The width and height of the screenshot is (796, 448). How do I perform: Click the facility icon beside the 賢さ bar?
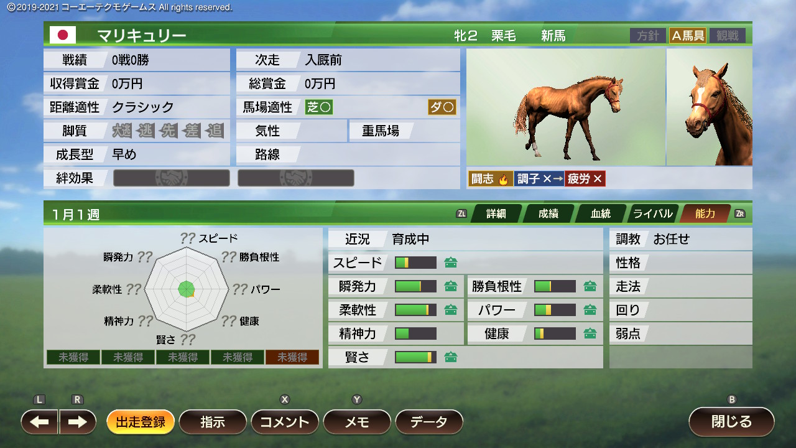(451, 357)
